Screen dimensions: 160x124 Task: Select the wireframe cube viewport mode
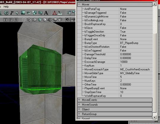pos(29,19)
